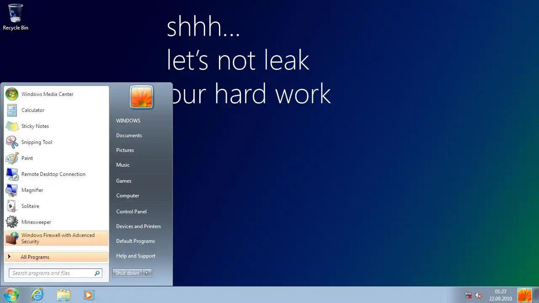Open Documents from the Start menu
539x303 pixels.
129,136
